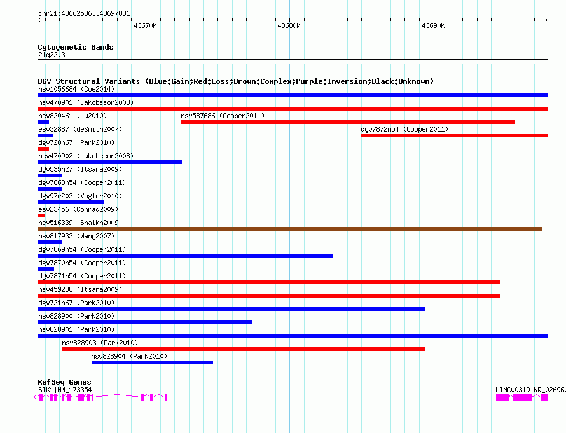Screen dimensions: 566x433
Task: Open the dgv721n67 (Park2010) blue bar
Action: tap(231, 309)
